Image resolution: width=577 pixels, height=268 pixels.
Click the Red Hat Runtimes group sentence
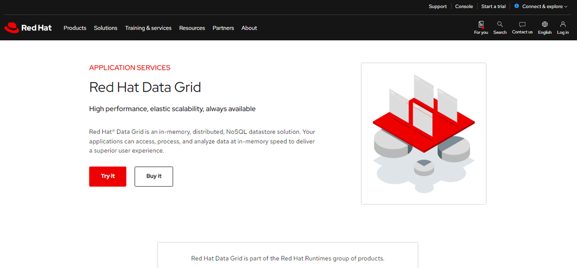288,258
